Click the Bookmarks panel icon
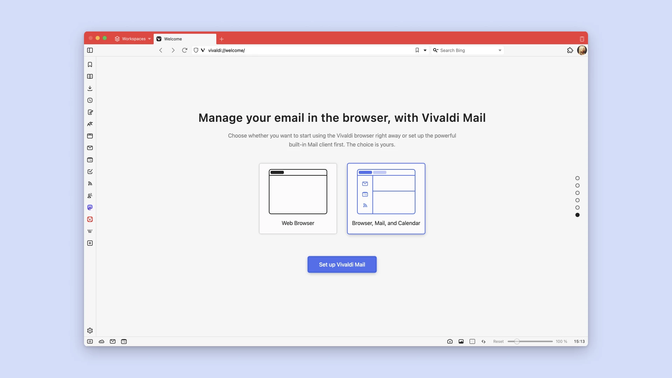Viewport: 672px width, 378px height. pyautogui.click(x=90, y=64)
